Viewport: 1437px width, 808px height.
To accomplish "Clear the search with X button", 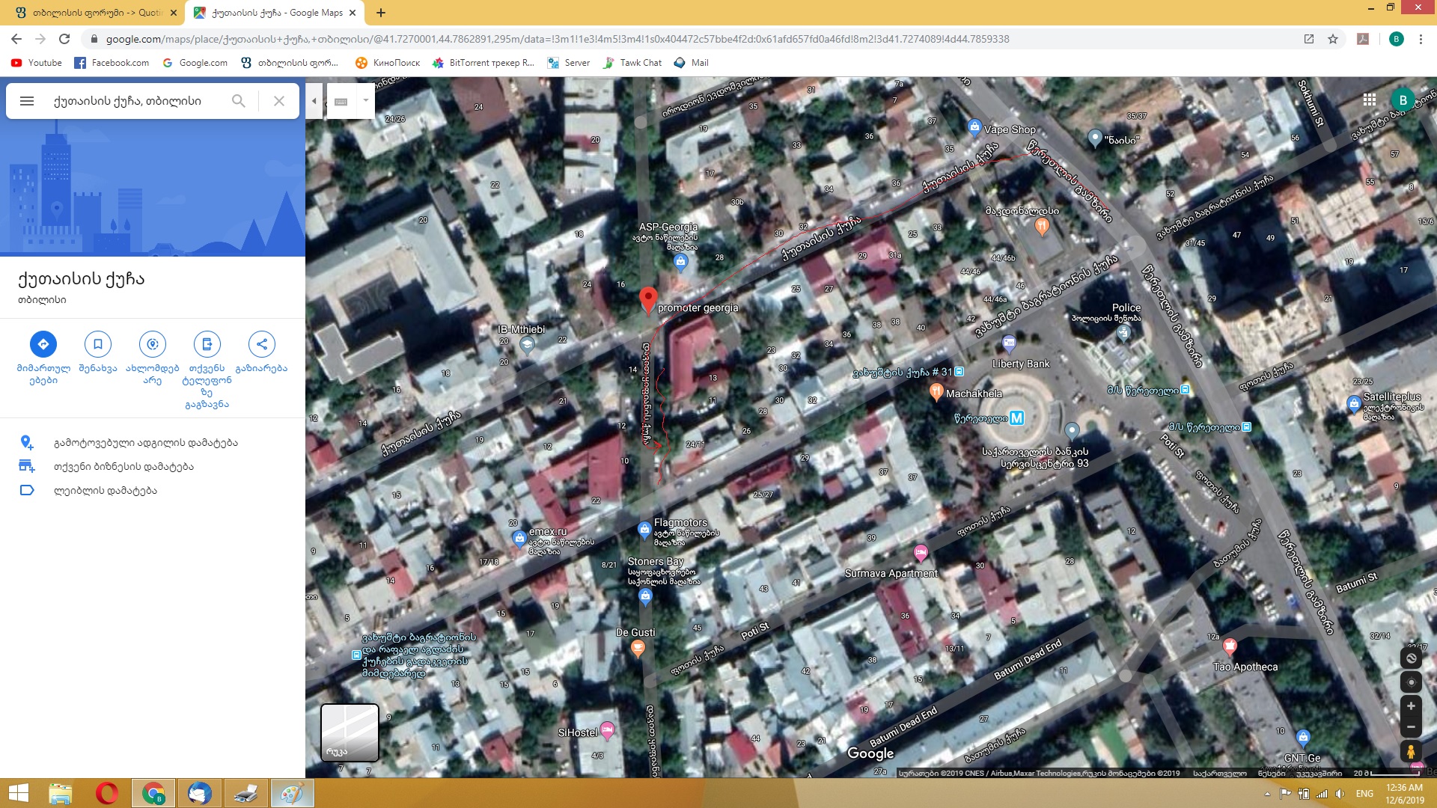I will [x=279, y=101].
